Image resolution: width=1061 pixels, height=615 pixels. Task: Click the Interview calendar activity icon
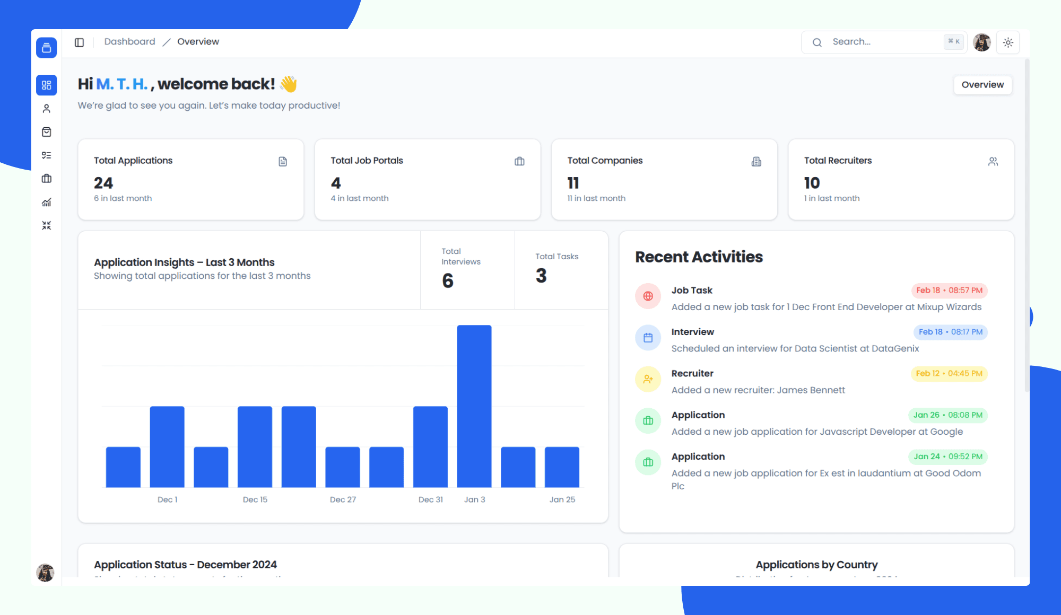[x=648, y=337]
